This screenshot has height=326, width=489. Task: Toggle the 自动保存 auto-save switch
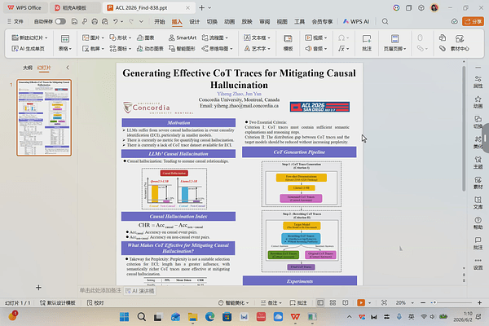coord(60,21)
